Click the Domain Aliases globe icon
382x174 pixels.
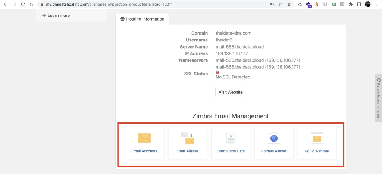pos(274,138)
